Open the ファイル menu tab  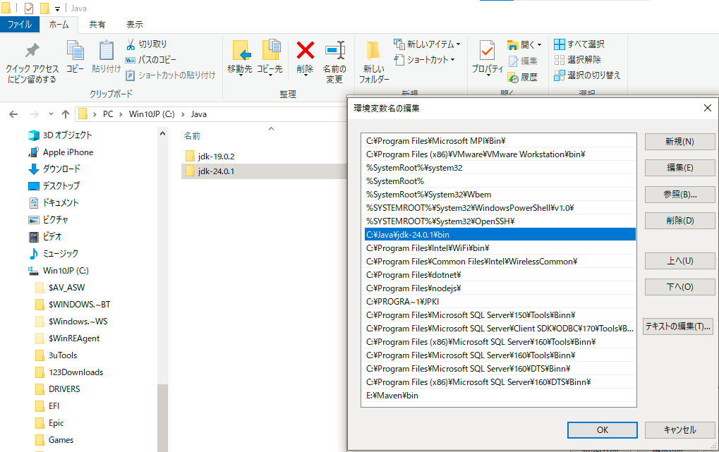[x=20, y=25]
